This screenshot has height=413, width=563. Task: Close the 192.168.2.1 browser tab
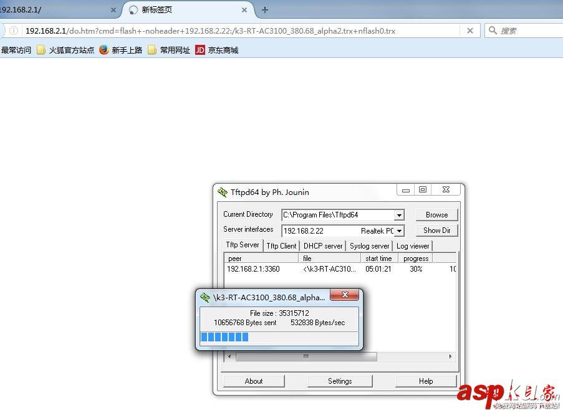point(113,10)
